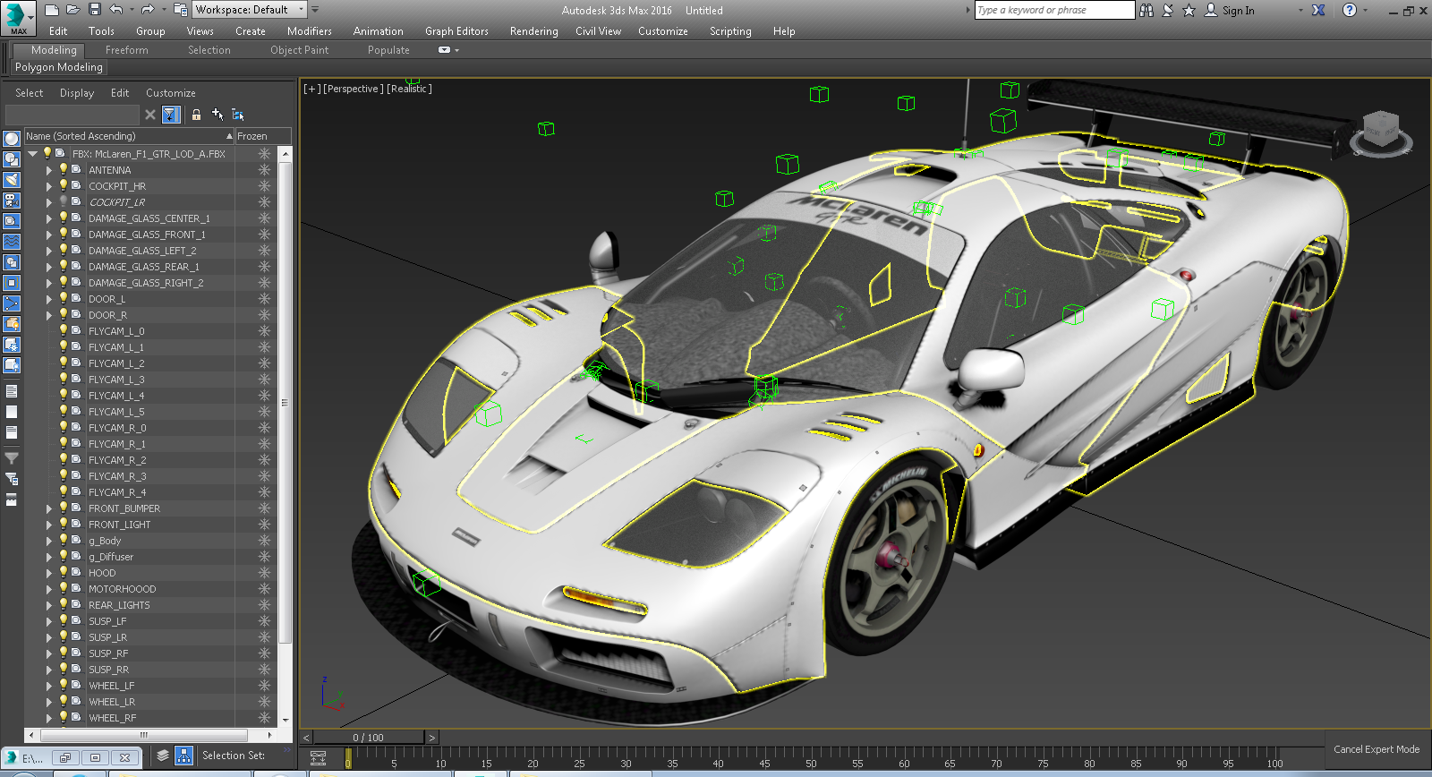Toggle Display Geometry filter in explorer sidebar
The height and width of the screenshot is (777, 1432).
point(12,139)
